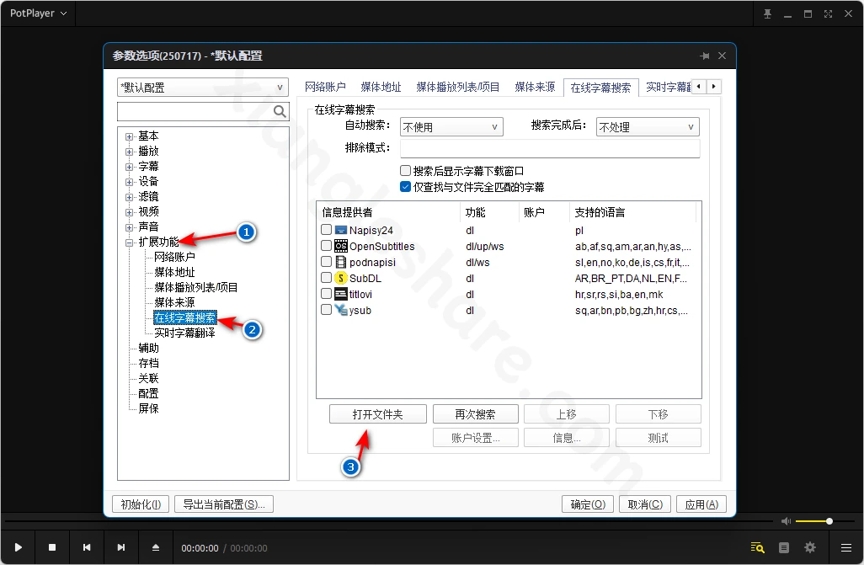The height and width of the screenshot is (565, 864).
Task: Check the SubDL provider checkbox
Action: (x=326, y=277)
